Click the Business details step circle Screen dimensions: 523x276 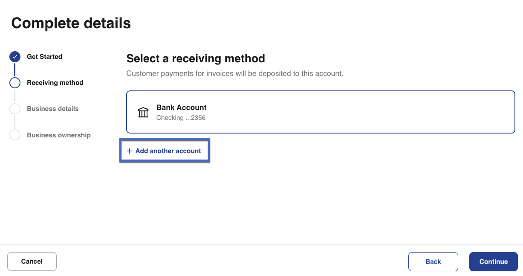[15, 109]
